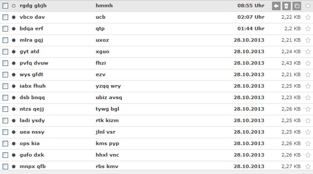Image resolution: width=313 pixels, height=174 pixels.
Task: Toggle unread circle of rgdg gbjh
Action: (x=14, y=6)
